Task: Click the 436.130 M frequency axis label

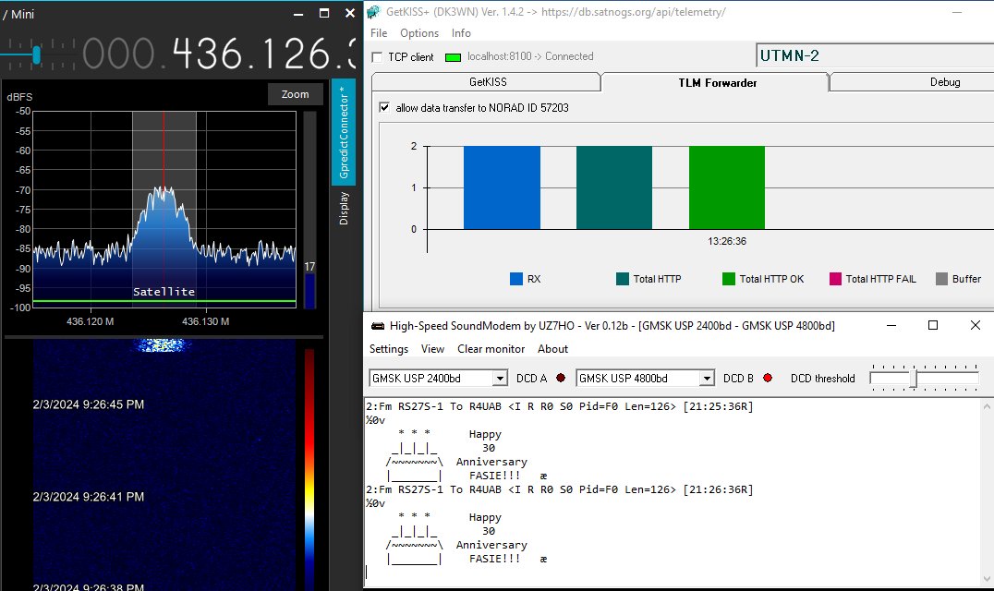Action: pyautogui.click(x=205, y=321)
